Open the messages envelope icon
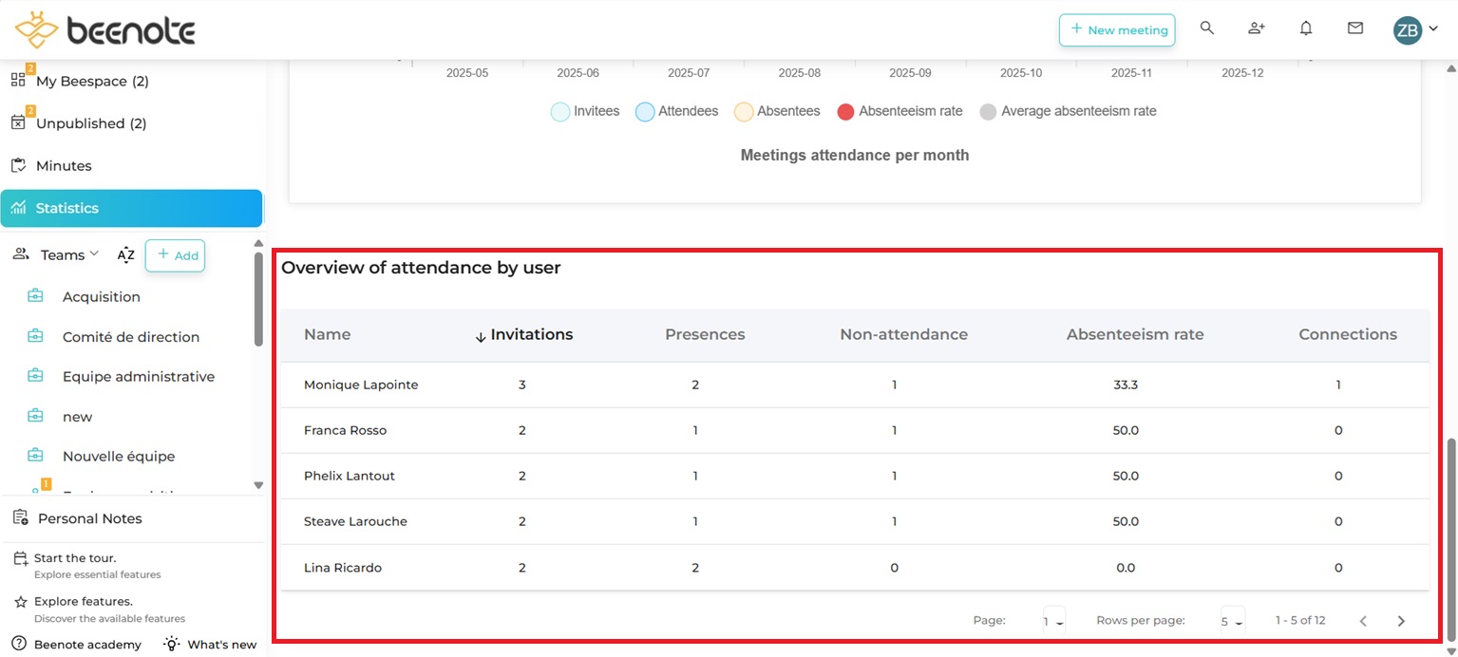The width and height of the screenshot is (1458, 657). (x=1355, y=28)
